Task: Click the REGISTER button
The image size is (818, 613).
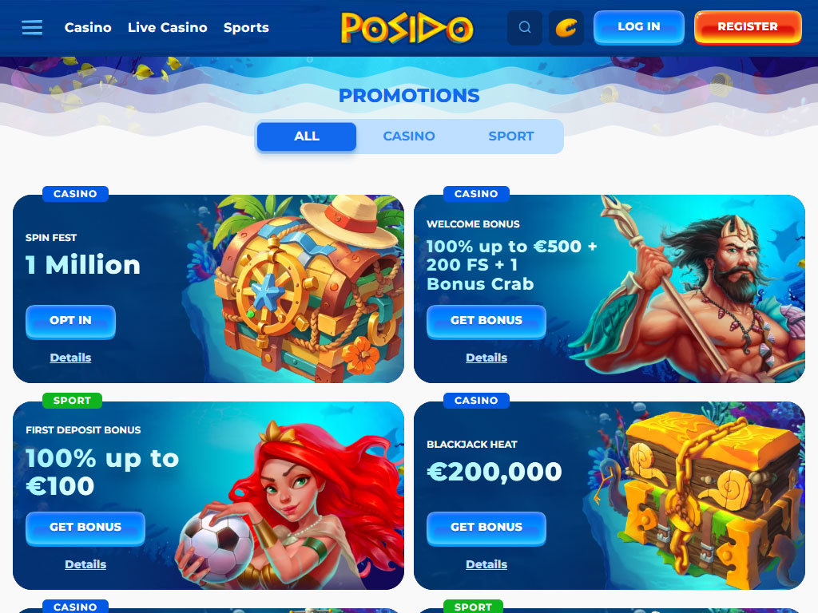Action: 748,26
